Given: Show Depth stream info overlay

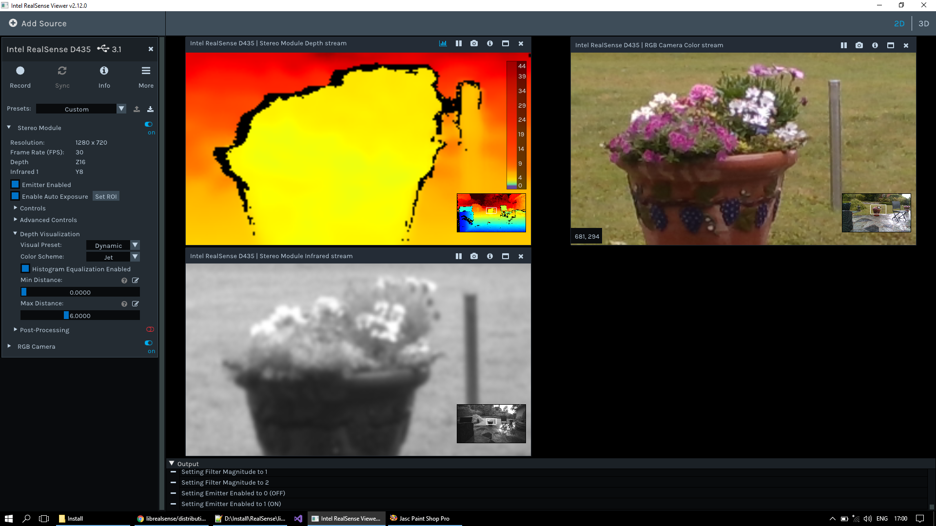Looking at the screenshot, I should pyautogui.click(x=489, y=43).
